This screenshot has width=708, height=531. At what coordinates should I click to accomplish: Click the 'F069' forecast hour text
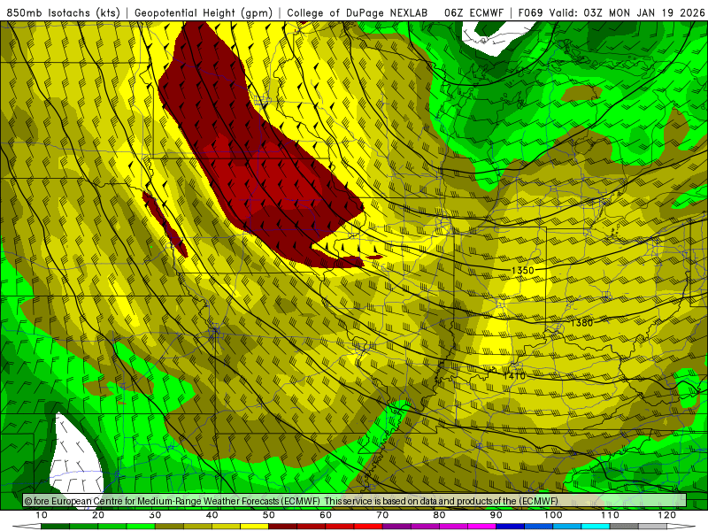pos(530,13)
